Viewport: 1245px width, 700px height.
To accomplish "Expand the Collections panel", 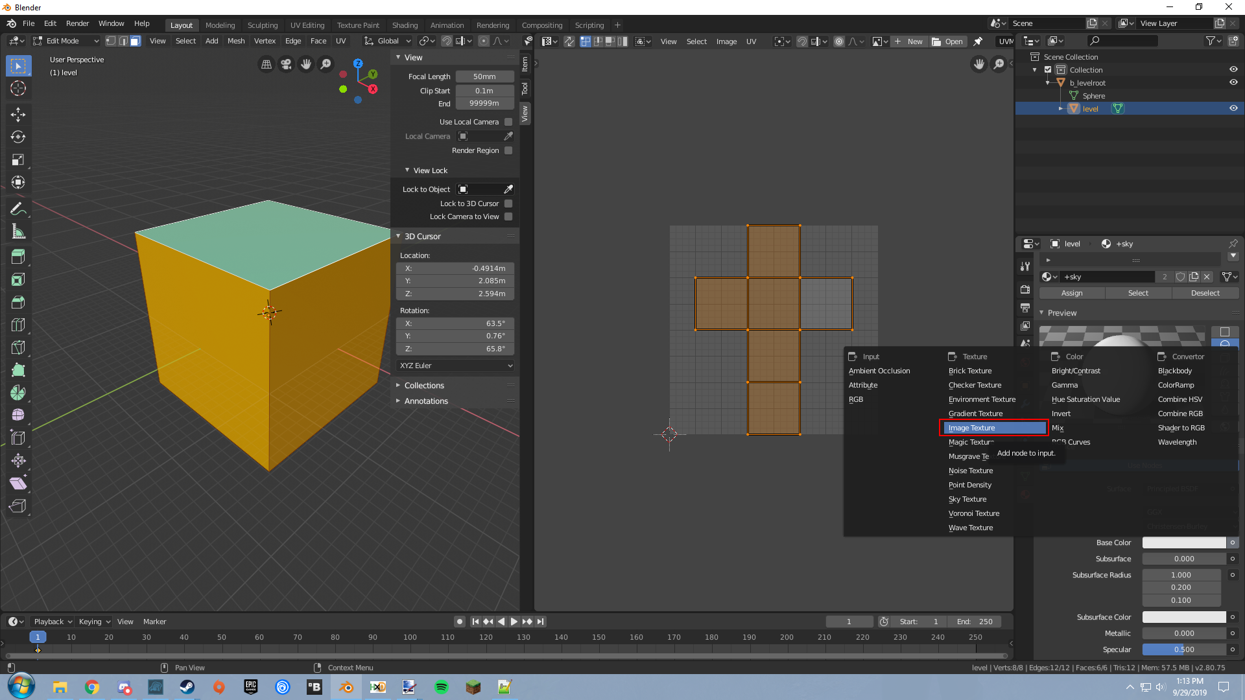I will point(424,386).
